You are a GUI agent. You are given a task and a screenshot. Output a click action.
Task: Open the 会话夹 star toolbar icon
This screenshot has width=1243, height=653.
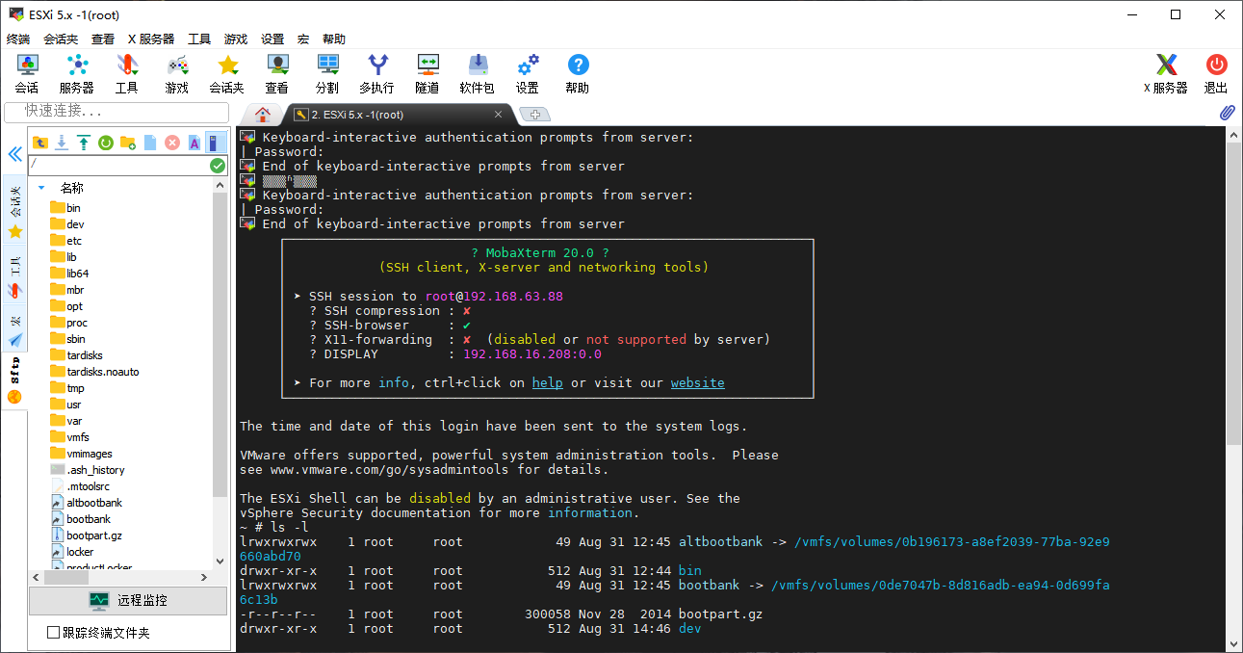tap(227, 74)
